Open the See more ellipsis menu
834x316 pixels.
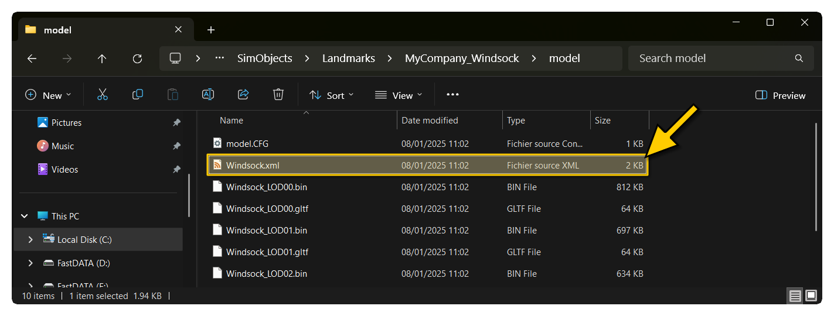pos(452,95)
